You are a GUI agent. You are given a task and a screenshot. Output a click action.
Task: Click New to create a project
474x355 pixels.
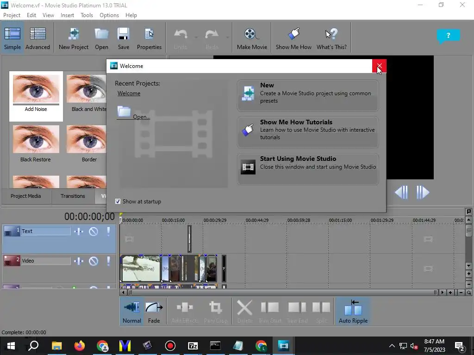pyautogui.click(x=308, y=95)
